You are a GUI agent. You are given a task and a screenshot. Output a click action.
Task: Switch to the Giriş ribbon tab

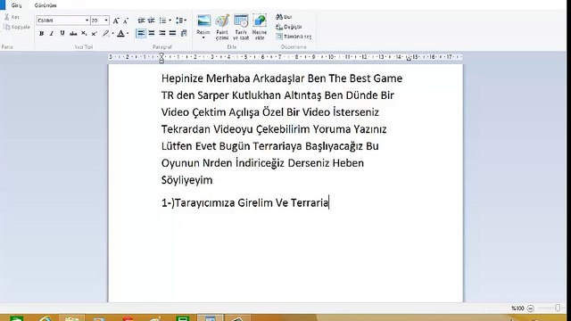(x=16, y=5)
